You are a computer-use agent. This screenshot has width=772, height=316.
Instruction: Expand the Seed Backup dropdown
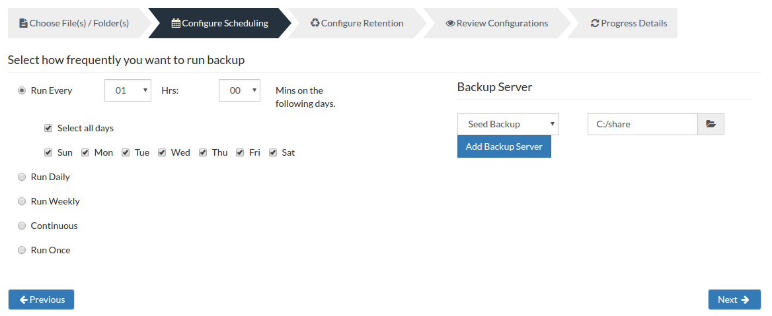tap(508, 124)
